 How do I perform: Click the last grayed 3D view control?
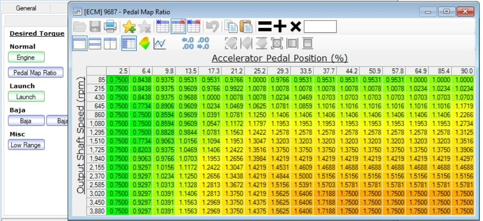307,43
